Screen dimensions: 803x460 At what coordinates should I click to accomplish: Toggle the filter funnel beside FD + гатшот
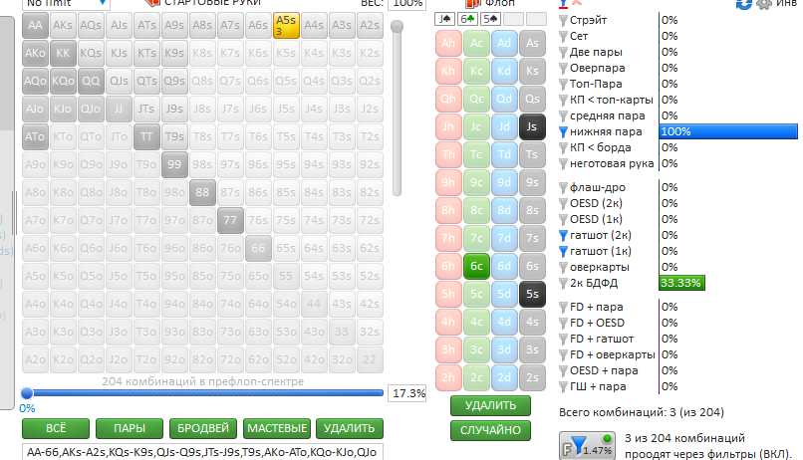pyautogui.click(x=563, y=339)
